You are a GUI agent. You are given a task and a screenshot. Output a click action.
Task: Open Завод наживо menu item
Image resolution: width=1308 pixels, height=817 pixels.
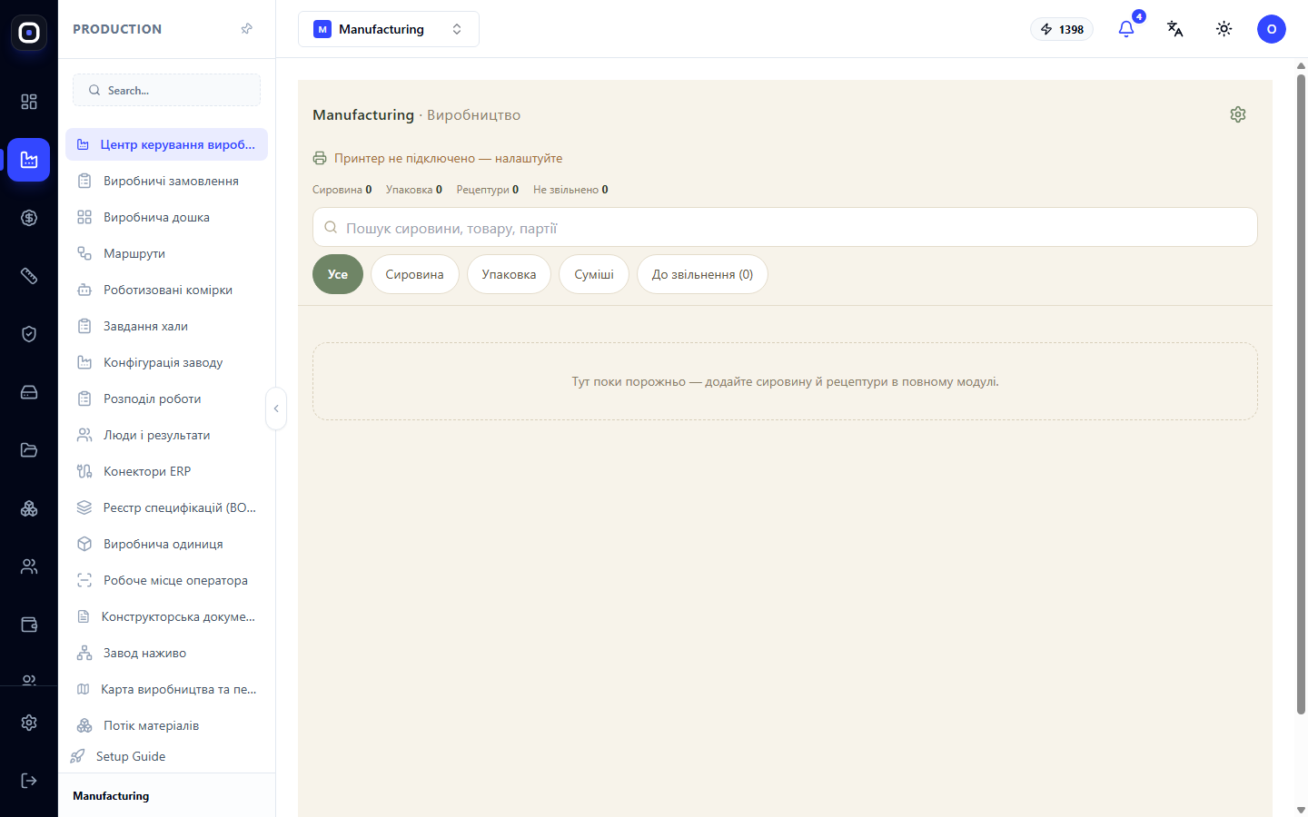166,653
